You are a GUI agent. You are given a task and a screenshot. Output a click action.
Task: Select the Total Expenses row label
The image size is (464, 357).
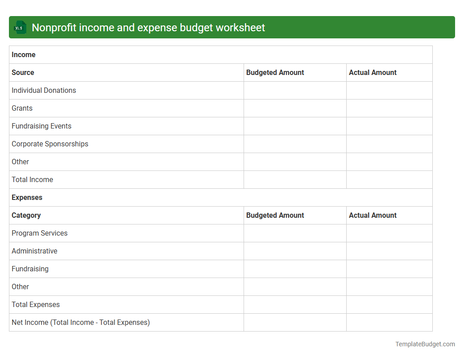pos(36,304)
